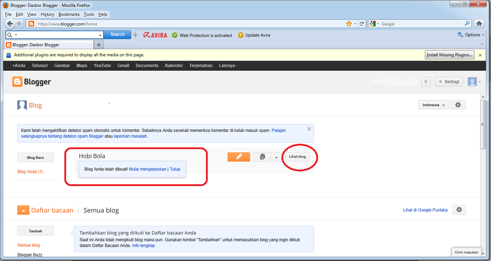Image resolution: width=491 pixels, height=261 pixels.
Task: Click the Berbagi share button
Action: pyautogui.click(x=448, y=81)
